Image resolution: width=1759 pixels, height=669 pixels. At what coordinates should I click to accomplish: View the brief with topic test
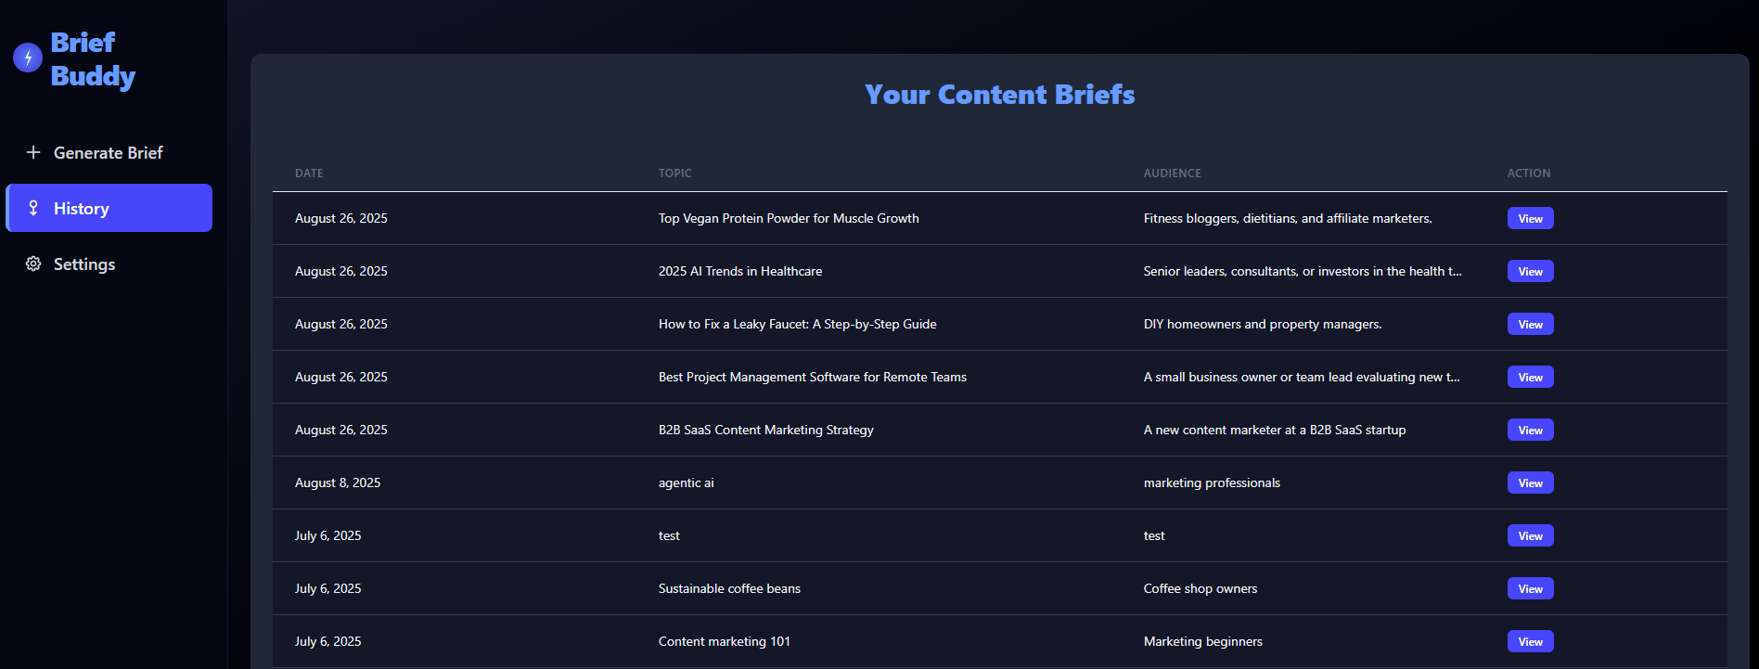tap(1530, 535)
